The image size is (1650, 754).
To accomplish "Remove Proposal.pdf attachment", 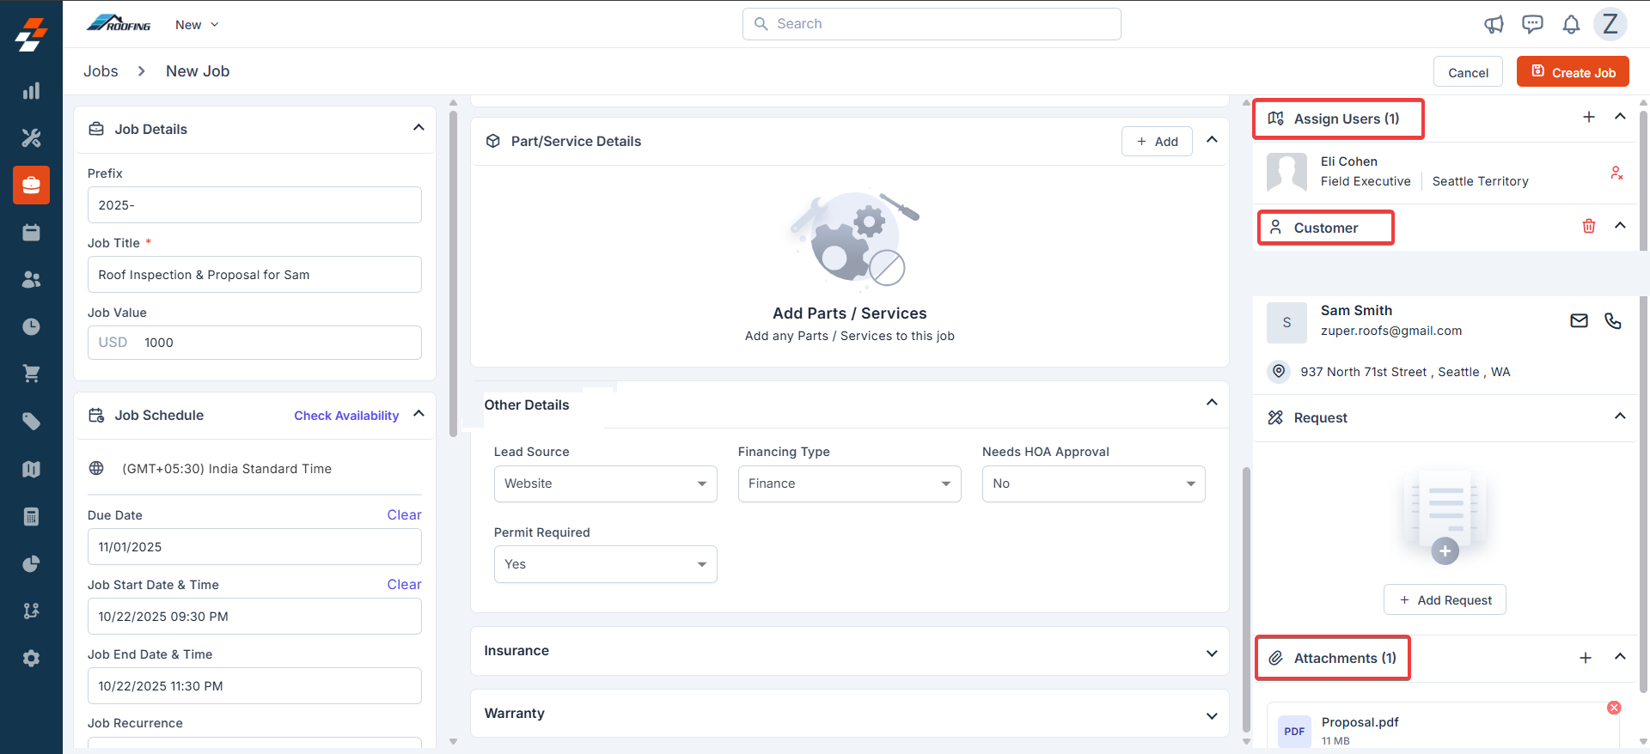I will pos(1614,708).
